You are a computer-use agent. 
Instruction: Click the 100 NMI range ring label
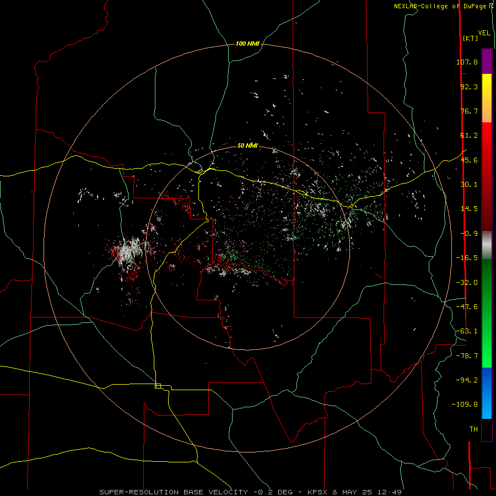[247, 44]
